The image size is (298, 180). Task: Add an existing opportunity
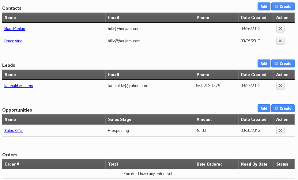(x=264, y=108)
